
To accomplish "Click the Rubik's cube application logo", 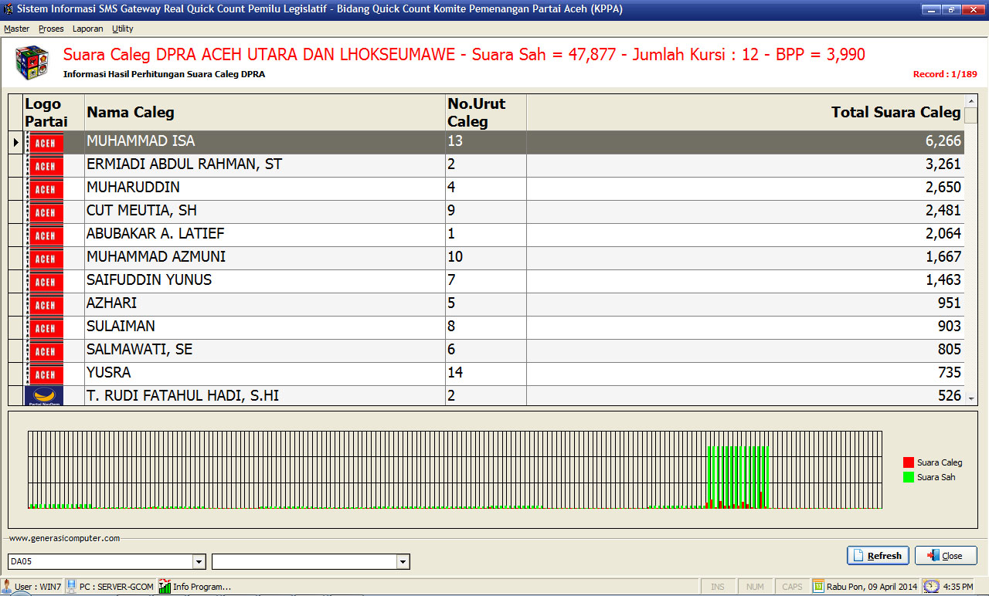I will [x=32, y=62].
